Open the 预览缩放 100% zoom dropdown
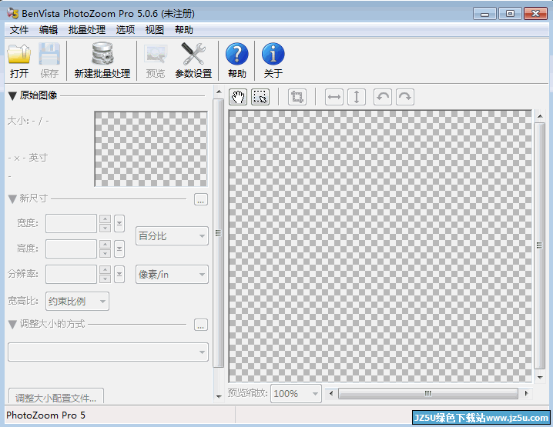This screenshot has height=427, width=553. pos(296,393)
